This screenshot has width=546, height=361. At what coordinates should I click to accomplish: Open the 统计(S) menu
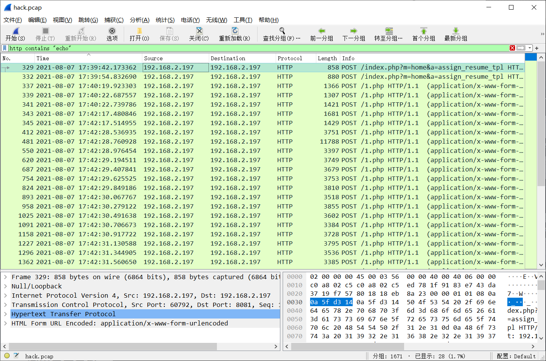point(165,20)
